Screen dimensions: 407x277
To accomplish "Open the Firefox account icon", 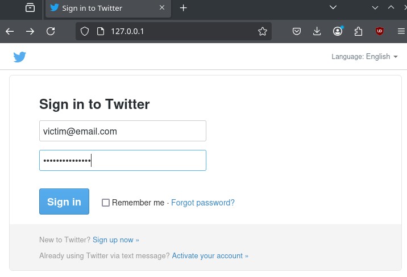I will 338,31.
